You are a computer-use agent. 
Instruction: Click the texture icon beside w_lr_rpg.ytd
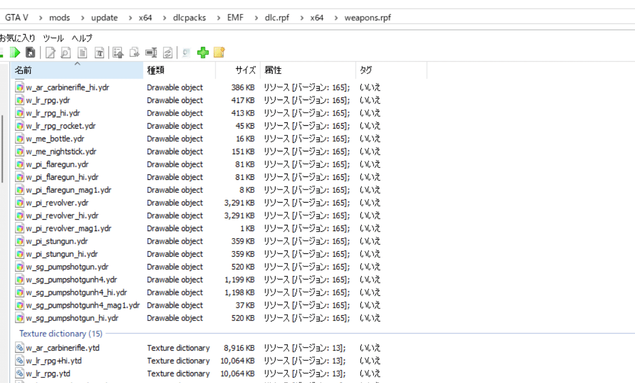click(x=19, y=373)
